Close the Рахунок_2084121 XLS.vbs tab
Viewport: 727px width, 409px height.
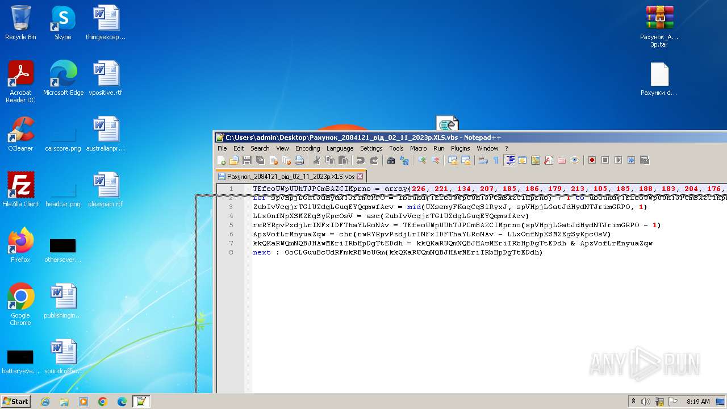click(x=360, y=176)
